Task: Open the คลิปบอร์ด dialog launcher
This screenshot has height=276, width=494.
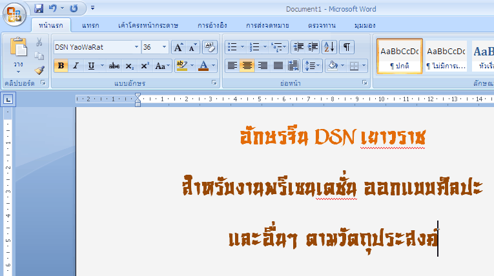Action: 43,83
